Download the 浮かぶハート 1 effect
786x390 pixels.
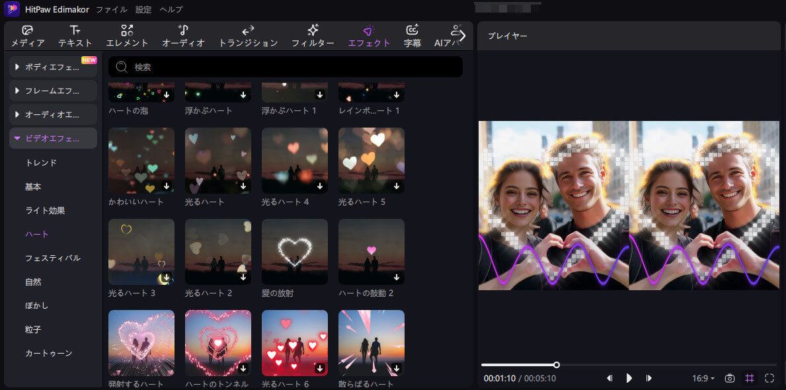320,95
